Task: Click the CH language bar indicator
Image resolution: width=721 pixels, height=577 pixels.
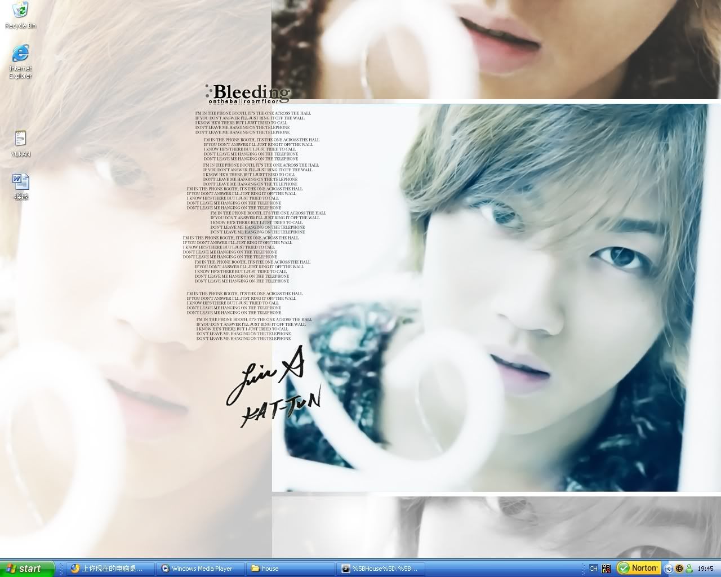Action: (x=593, y=569)
